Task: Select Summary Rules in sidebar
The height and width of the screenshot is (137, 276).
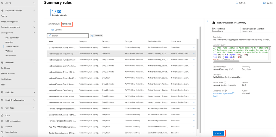Action: (x=12, y=46)
